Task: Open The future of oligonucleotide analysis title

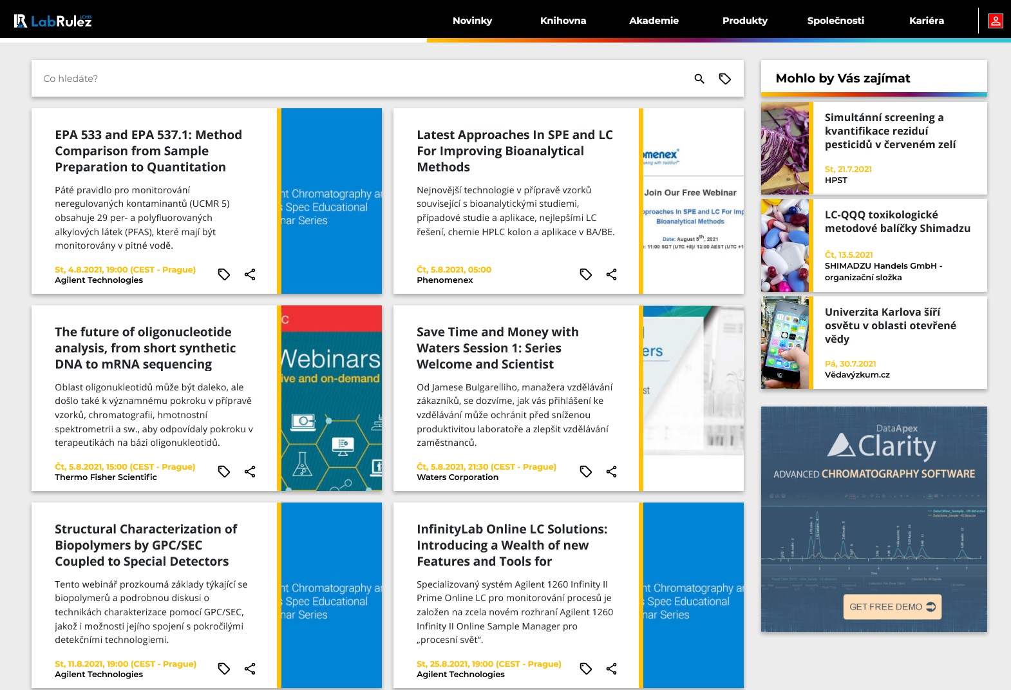Action: (x=145, y=348)
